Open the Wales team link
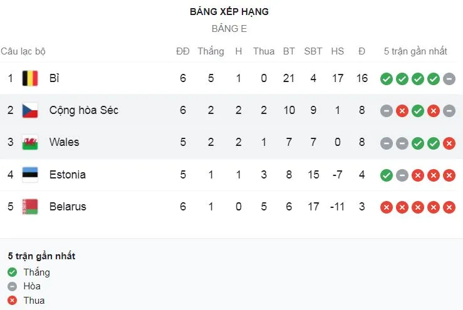This screenshot has height=310, width=463. [64, 142]
